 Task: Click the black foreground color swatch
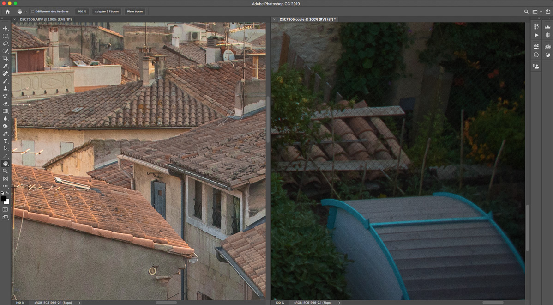pyautogui.click(x=4, y=199)
